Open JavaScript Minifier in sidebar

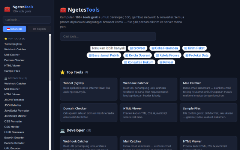[15, 116]
